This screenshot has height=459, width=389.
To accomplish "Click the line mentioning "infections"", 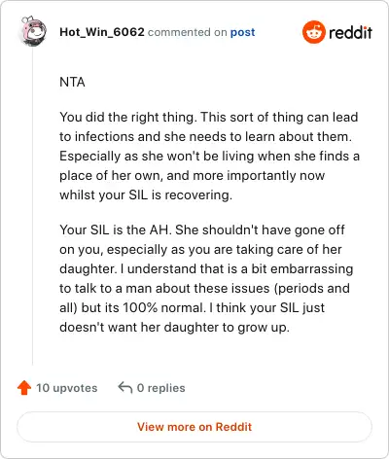I will click(205, 136).
